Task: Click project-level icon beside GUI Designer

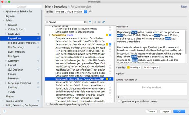Action: click(38, 70)
